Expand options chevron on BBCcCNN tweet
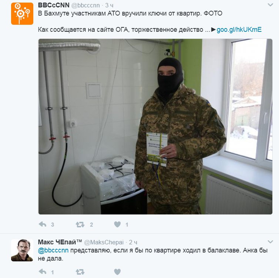Screen dimensions: 279x278 270,5
